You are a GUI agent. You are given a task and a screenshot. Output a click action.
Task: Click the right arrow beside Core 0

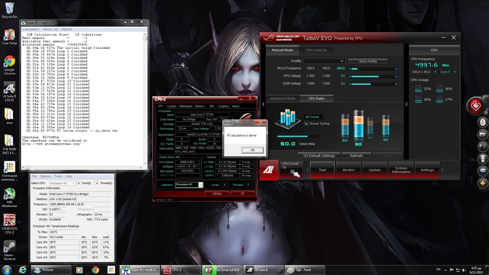(x=455, y=72)
